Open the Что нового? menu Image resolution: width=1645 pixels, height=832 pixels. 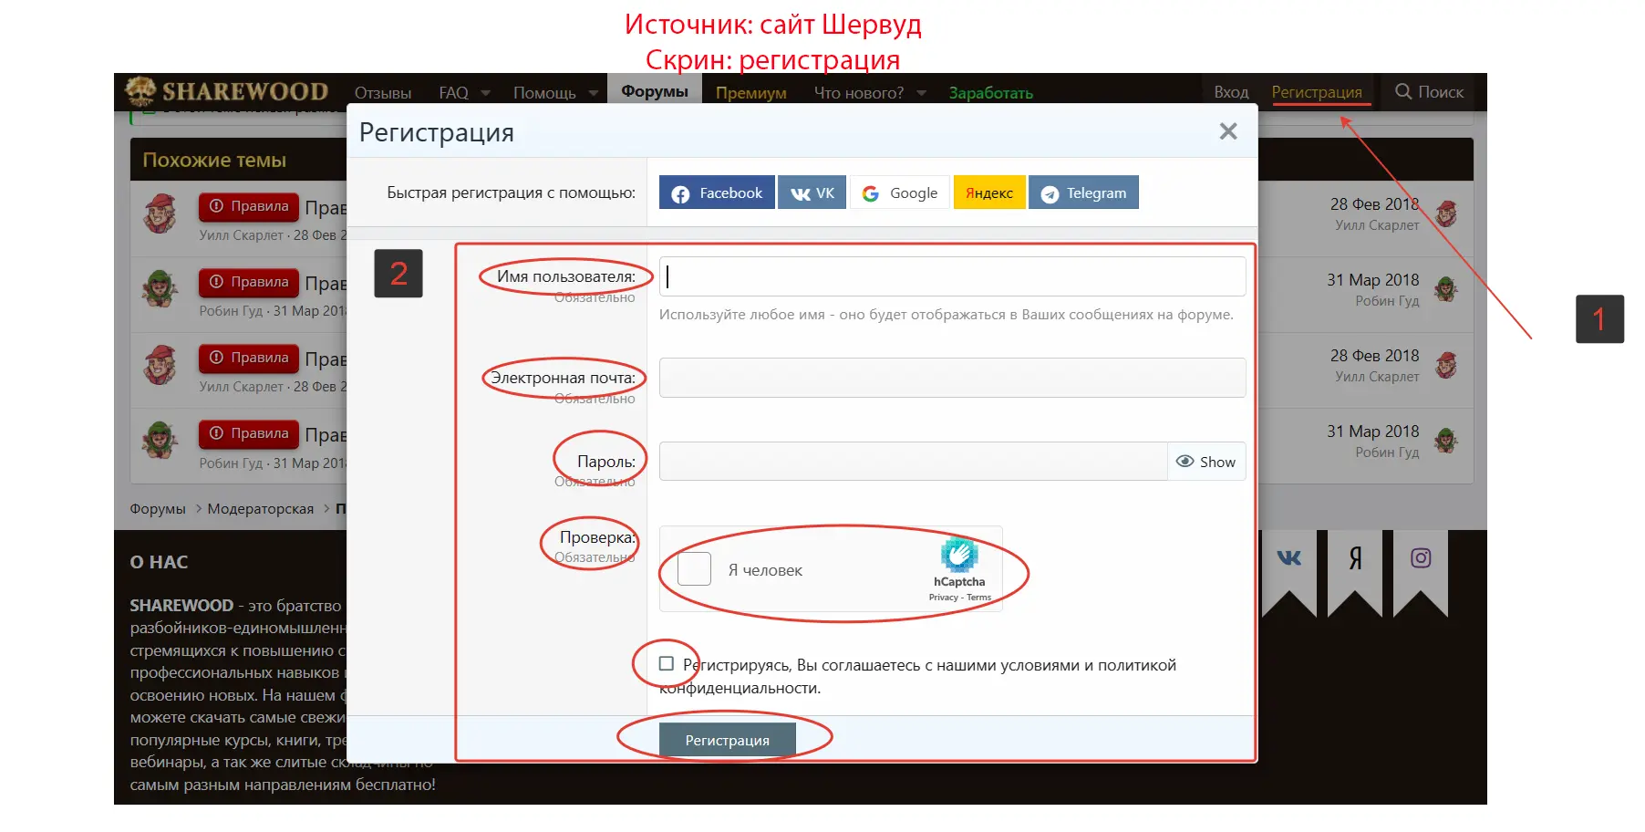point(859,93)
